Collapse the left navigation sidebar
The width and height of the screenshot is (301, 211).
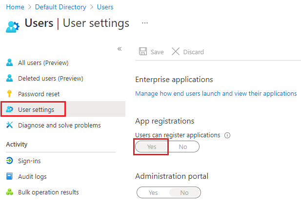click(x=120, y=49)
